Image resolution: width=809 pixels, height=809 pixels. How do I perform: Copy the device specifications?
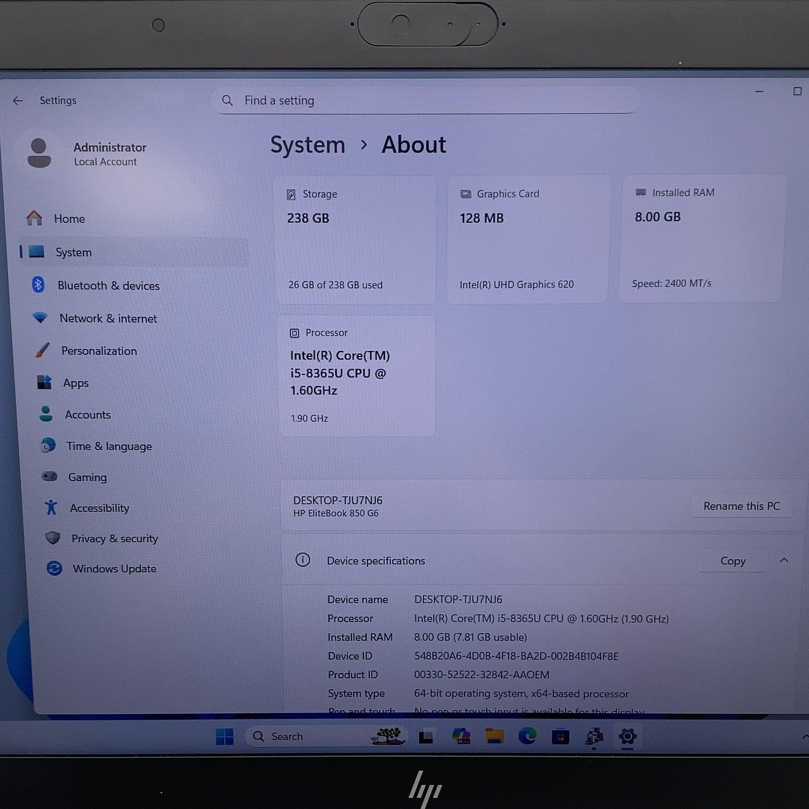click(733, 561)
